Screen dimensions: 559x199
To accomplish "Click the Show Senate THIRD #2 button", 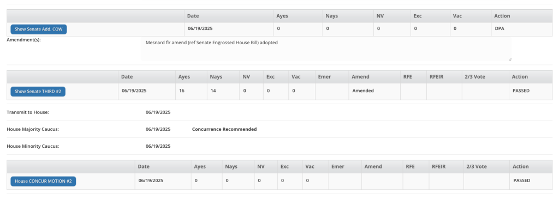I will (38, 92).
